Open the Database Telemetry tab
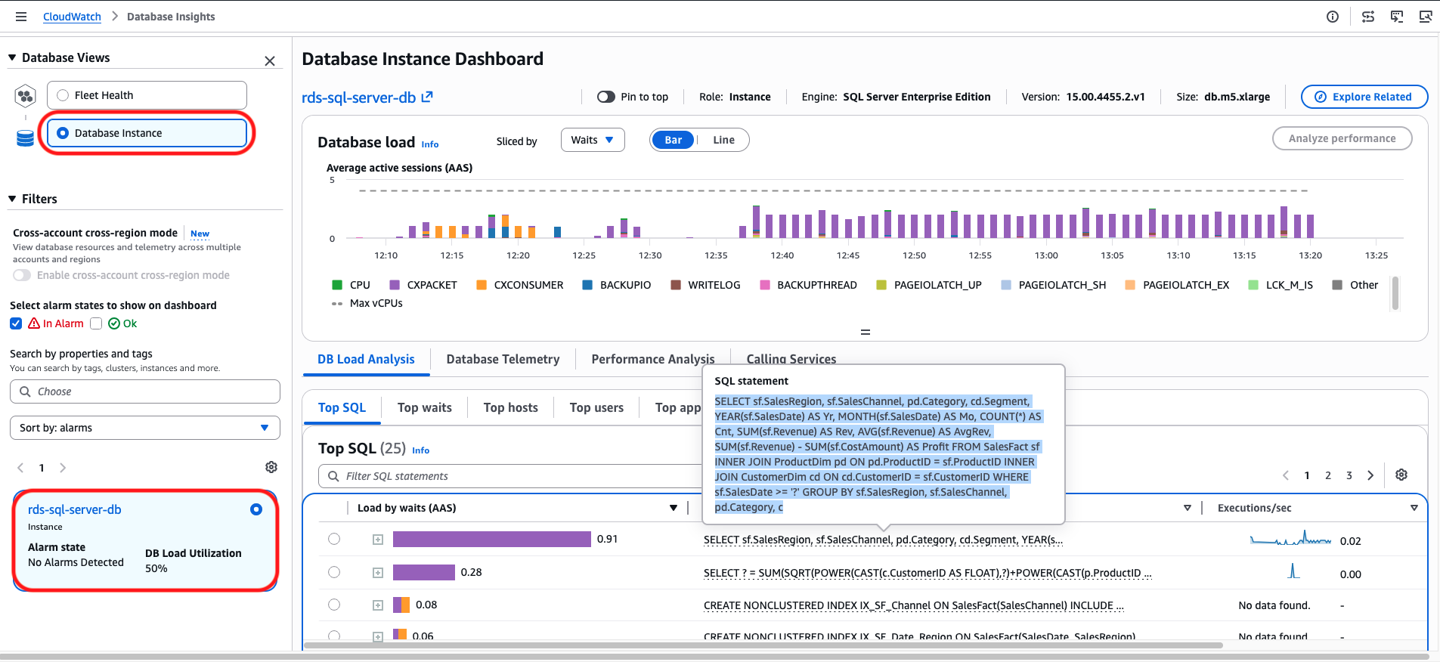 tap(503, 360)
